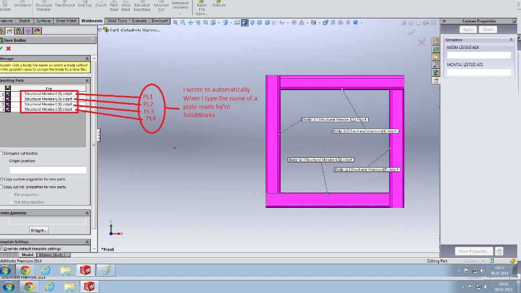521x293 pixels.
Task: Collapse the Message section
Action: tap(87, 59)
